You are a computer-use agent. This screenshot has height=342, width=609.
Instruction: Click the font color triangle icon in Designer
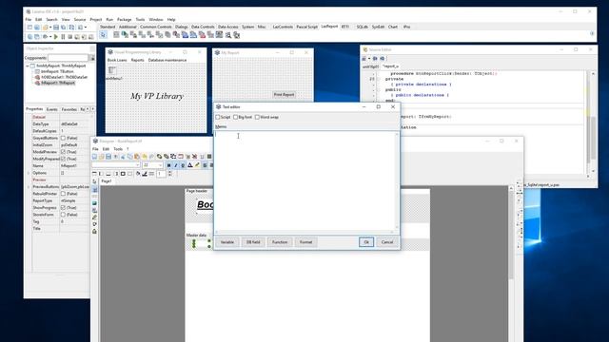(x=190, y=165)
